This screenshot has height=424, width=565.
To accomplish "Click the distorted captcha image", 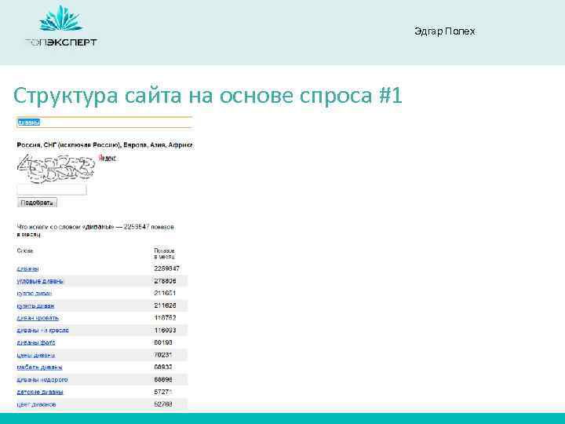I will point(56,168).
